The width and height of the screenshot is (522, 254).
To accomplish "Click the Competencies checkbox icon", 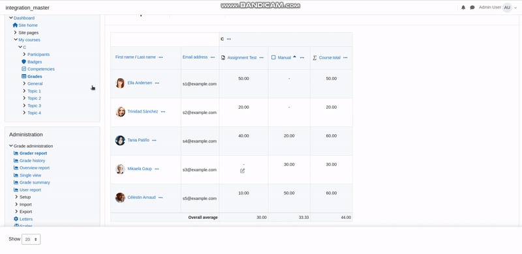I will click(23, 69).
